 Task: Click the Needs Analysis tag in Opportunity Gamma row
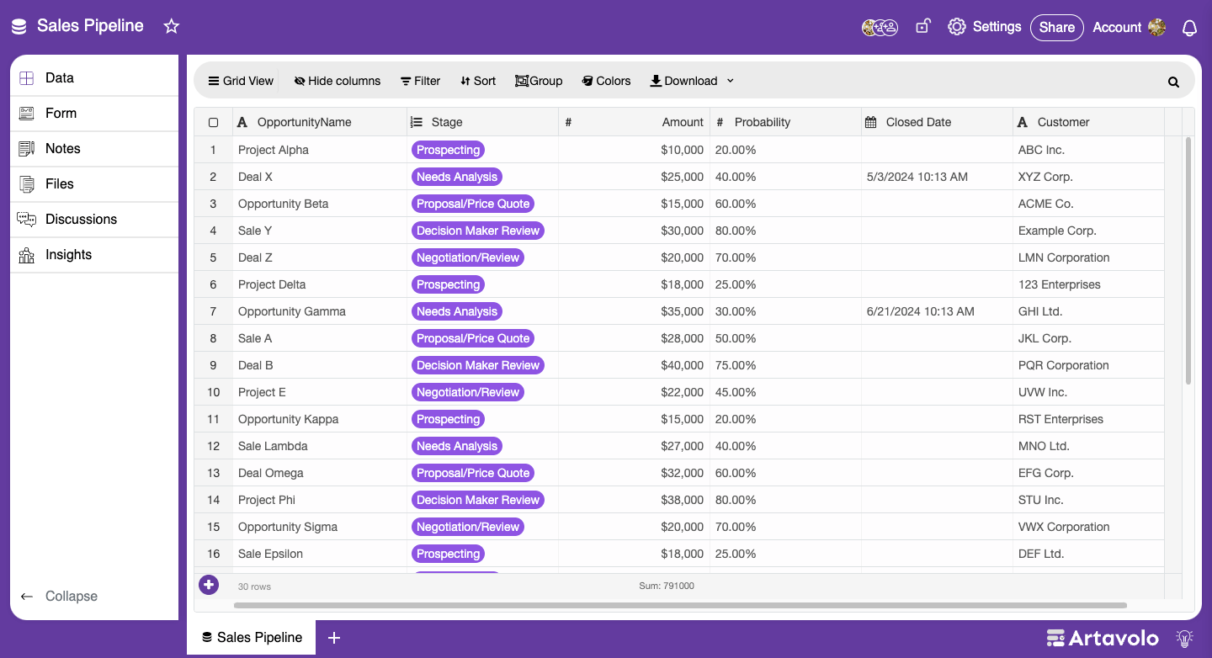click(x=457, y=311)
